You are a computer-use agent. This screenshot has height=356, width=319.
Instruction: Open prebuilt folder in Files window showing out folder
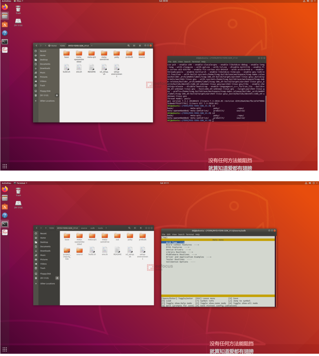tap(142, 236)
